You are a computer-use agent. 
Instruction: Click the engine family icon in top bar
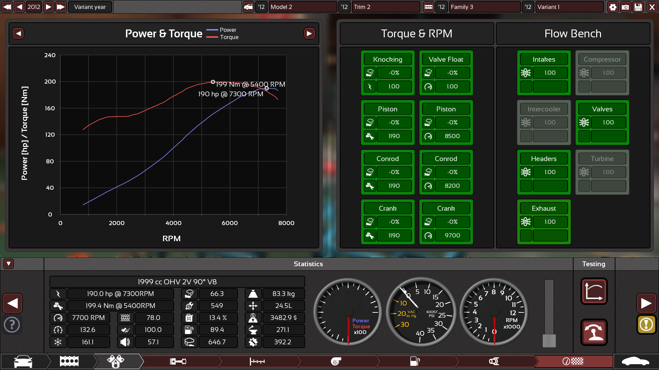(428, 7)
